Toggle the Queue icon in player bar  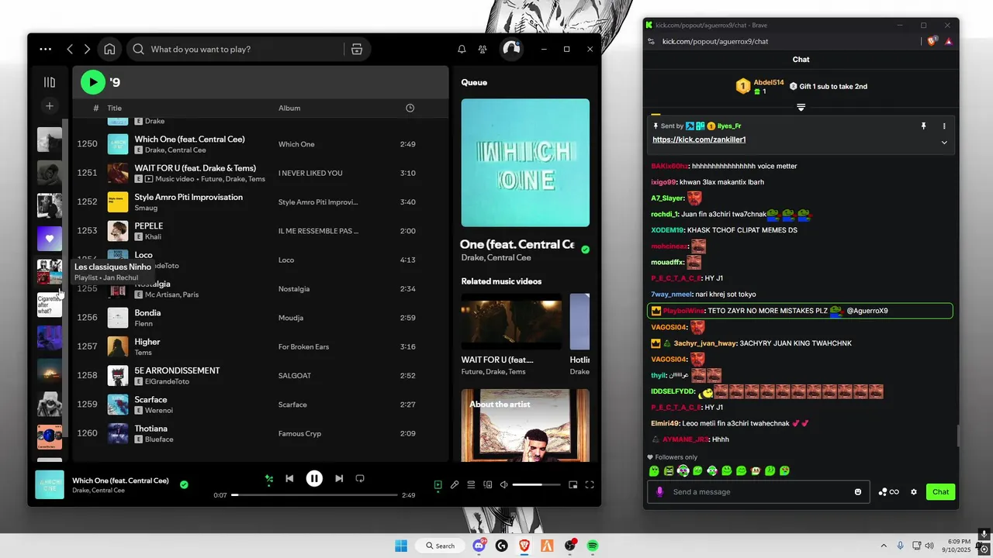click(x=471, y=485)
